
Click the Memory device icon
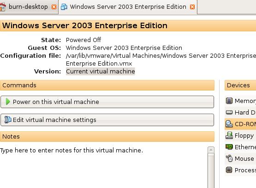[x=229, y=101]
